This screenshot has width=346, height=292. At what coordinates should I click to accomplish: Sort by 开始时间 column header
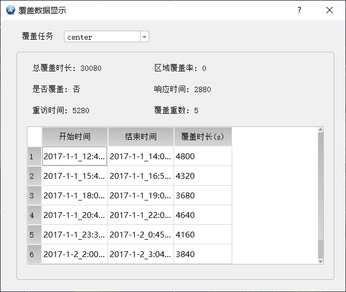(x=75, y=136)
